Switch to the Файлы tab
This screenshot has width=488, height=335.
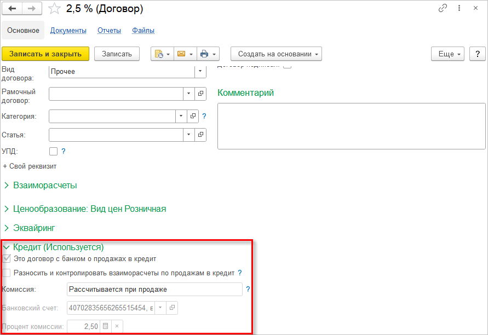tap(143, 31)
